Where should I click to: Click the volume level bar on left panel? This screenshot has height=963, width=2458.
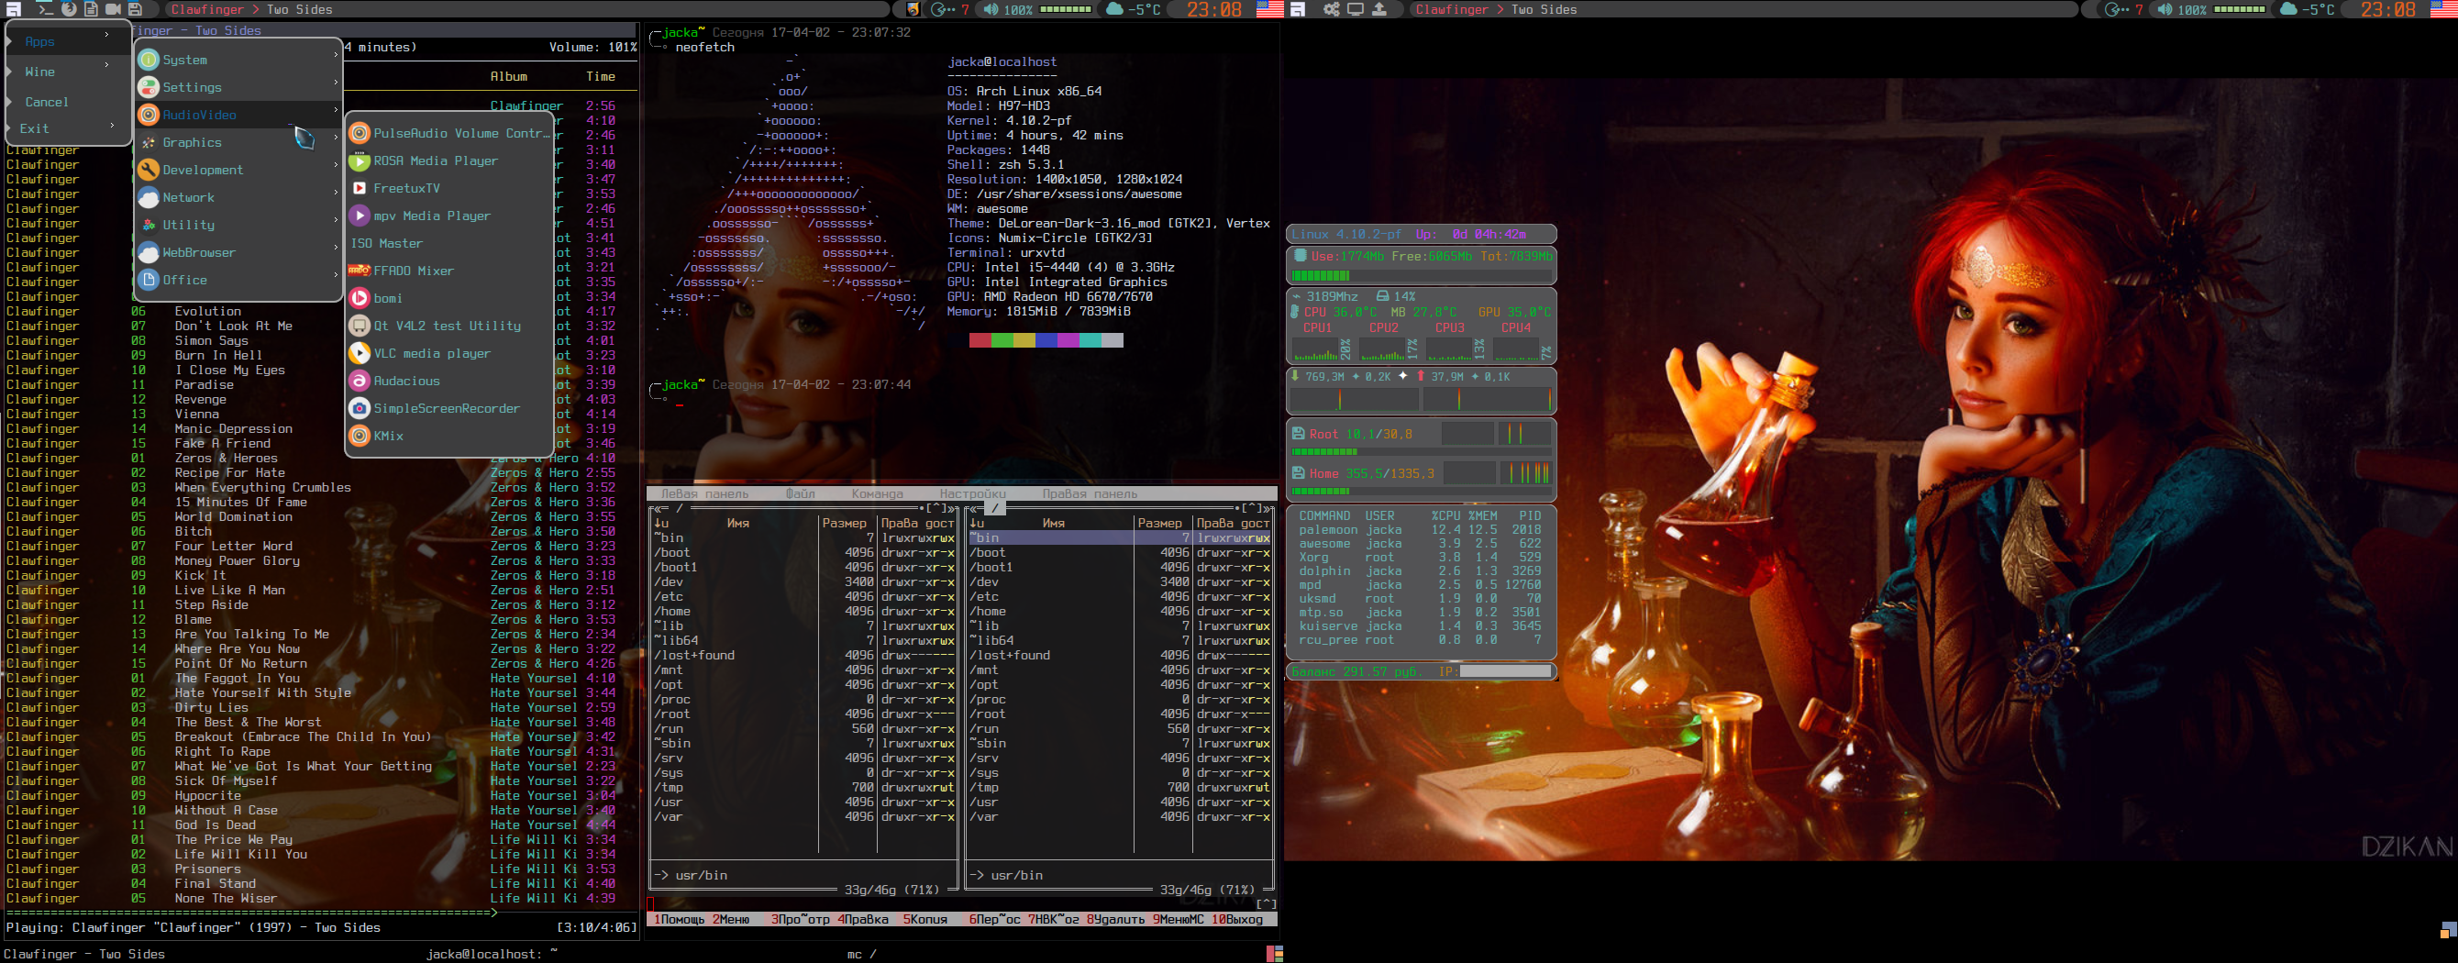1065,9
